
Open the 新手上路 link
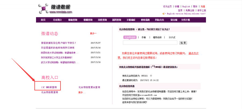(x=202, y=10)
